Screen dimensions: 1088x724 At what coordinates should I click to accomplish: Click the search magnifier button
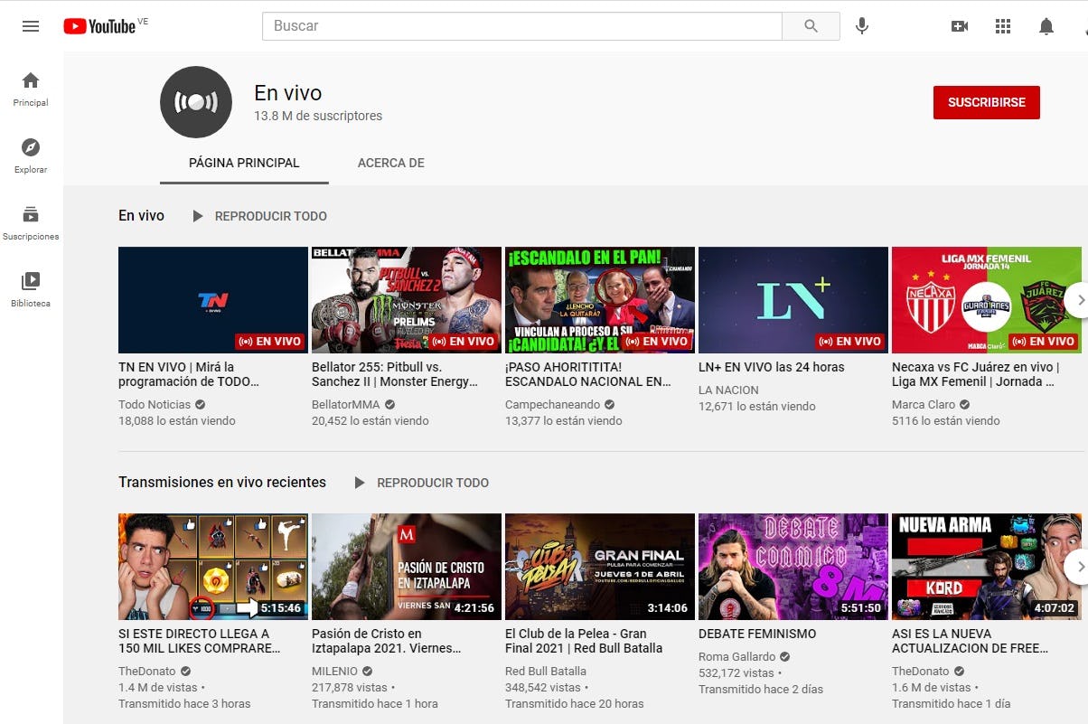click(811, 26)
